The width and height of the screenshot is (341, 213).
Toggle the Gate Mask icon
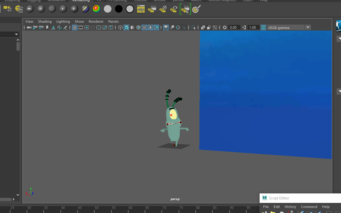pyautogui.click(x=93, y=27)
